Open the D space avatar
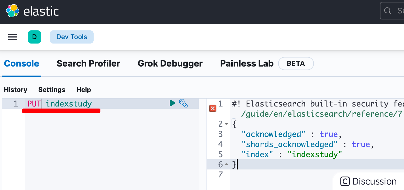404x190 pixels. (34, 37)
